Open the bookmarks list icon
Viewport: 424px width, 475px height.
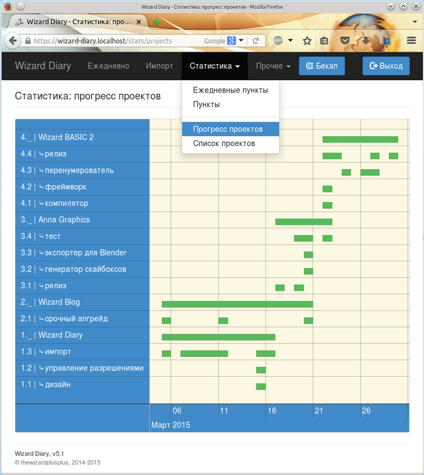tap(324, 40)
